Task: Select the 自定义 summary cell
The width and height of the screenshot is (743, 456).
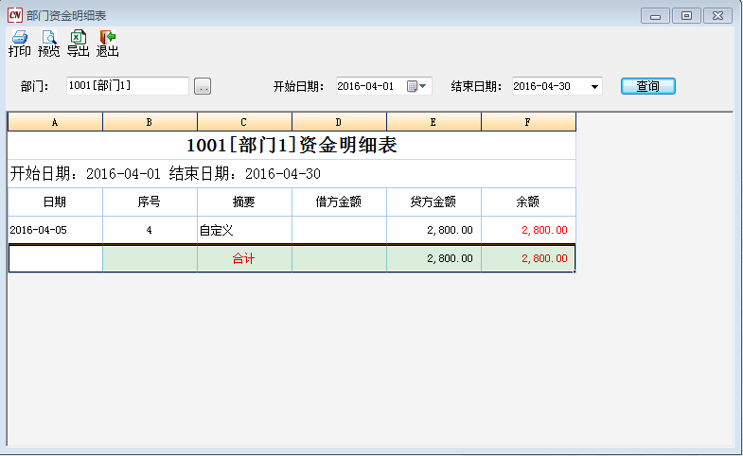Action: pyautogui.click(x=244, y=230)
